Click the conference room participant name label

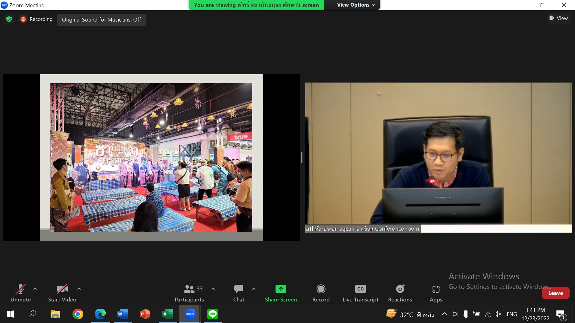click(x=363, y=229)
